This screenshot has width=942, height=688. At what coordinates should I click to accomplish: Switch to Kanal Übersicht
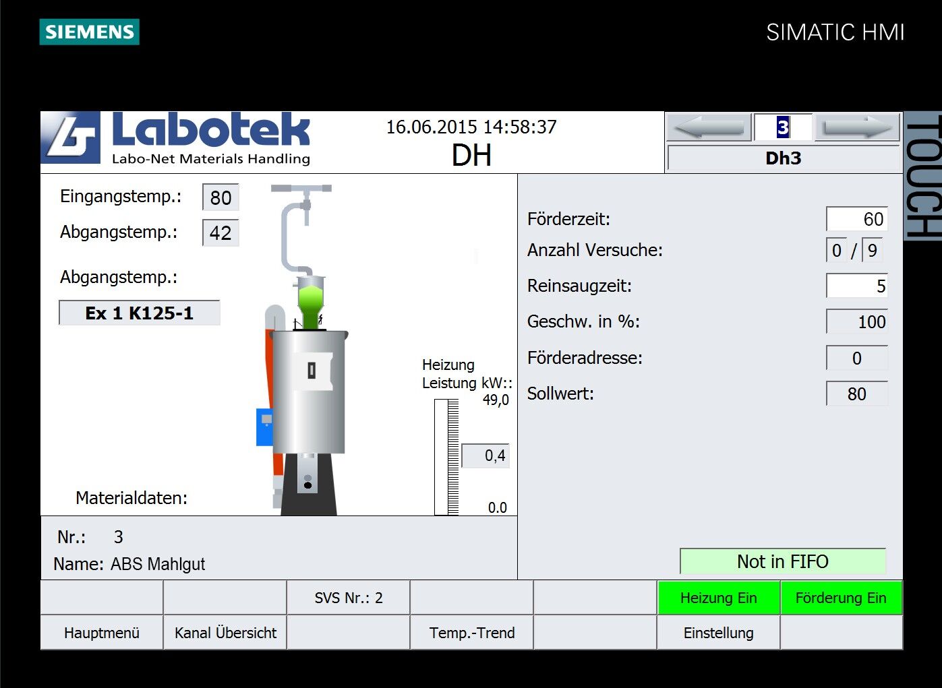(x=225, y=632)
